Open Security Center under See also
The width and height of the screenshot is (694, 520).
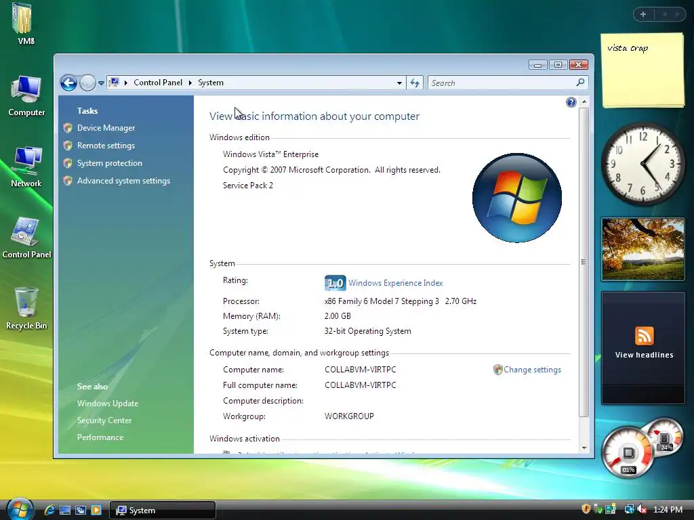(x=104, y=420)
